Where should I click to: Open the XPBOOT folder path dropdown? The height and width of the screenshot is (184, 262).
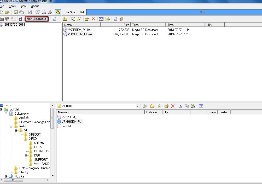coord(137,106)
